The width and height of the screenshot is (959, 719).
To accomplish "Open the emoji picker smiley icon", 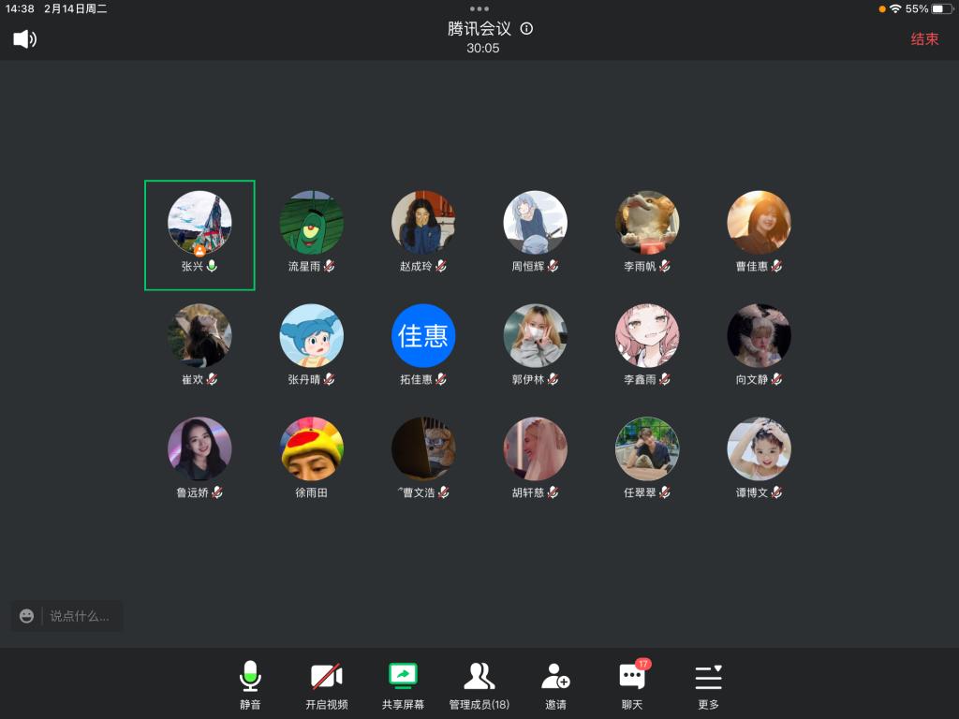I will tap(26, 616).
